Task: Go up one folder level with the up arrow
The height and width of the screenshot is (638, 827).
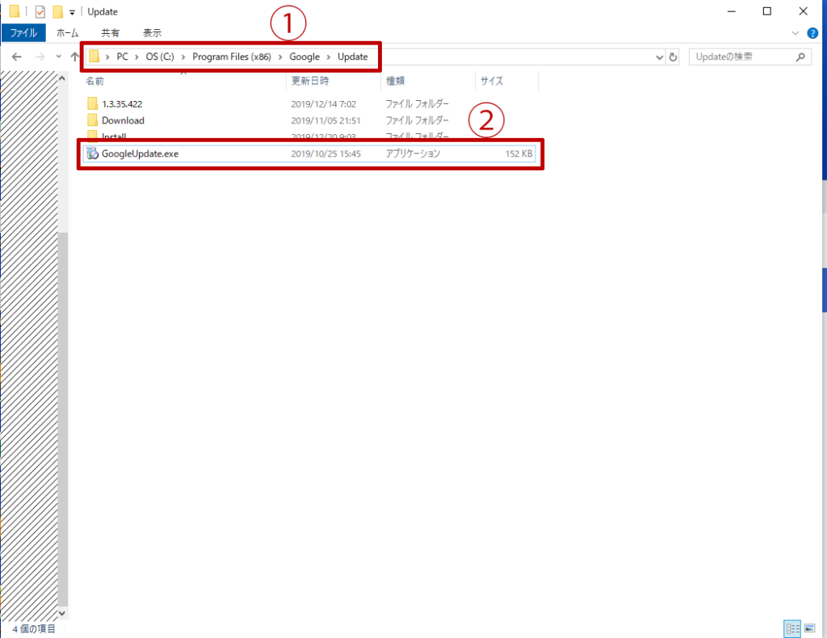Action: [75, 57]
